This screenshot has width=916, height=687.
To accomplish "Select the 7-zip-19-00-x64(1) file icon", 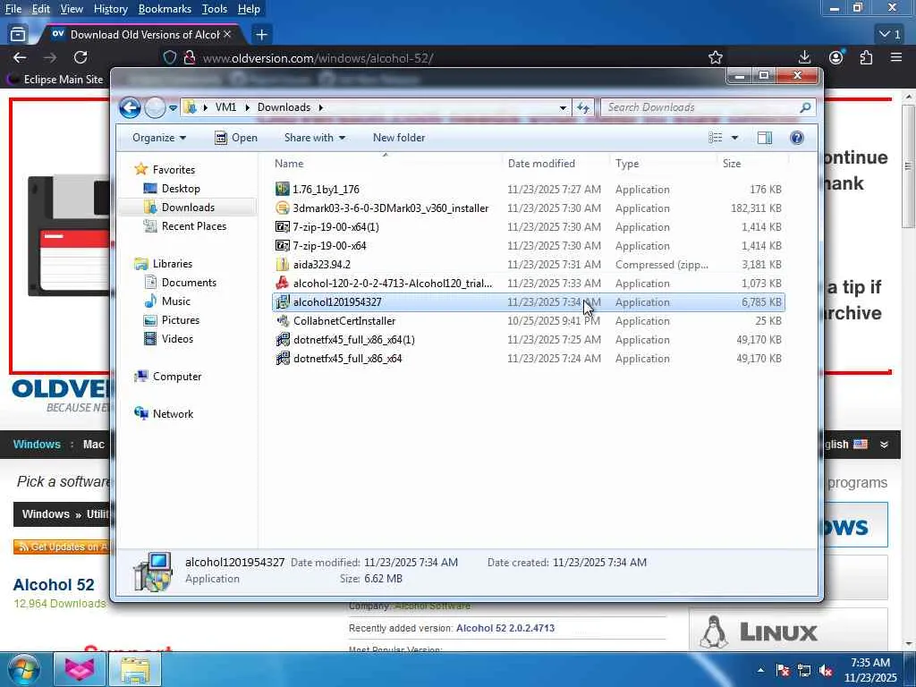I will (x=282, y=226).
